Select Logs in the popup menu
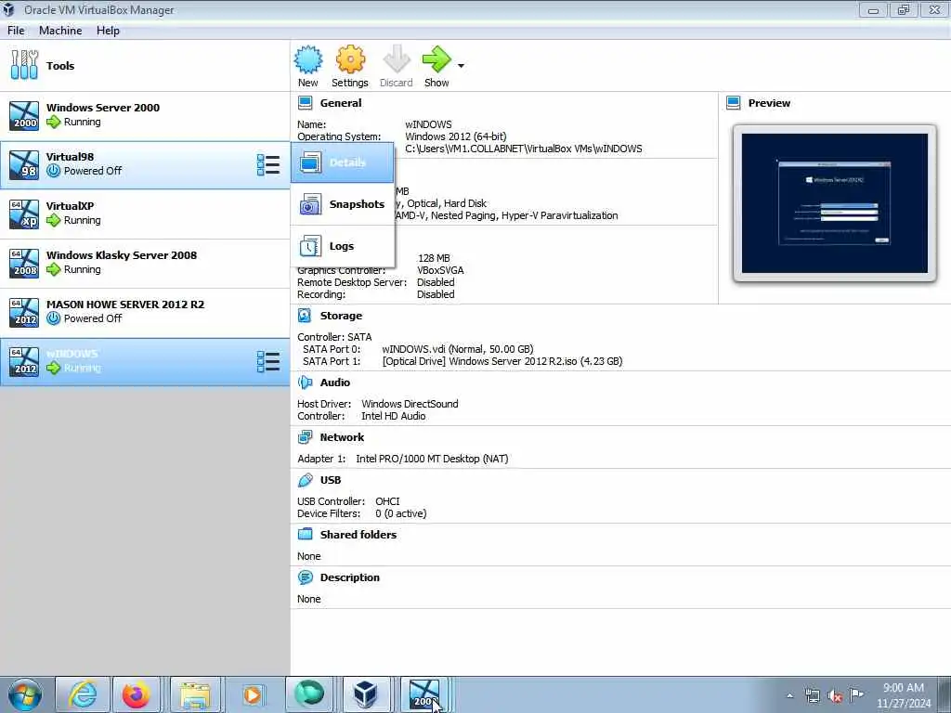The height and width of the screenshot is (713, 951). coord(343,246)
